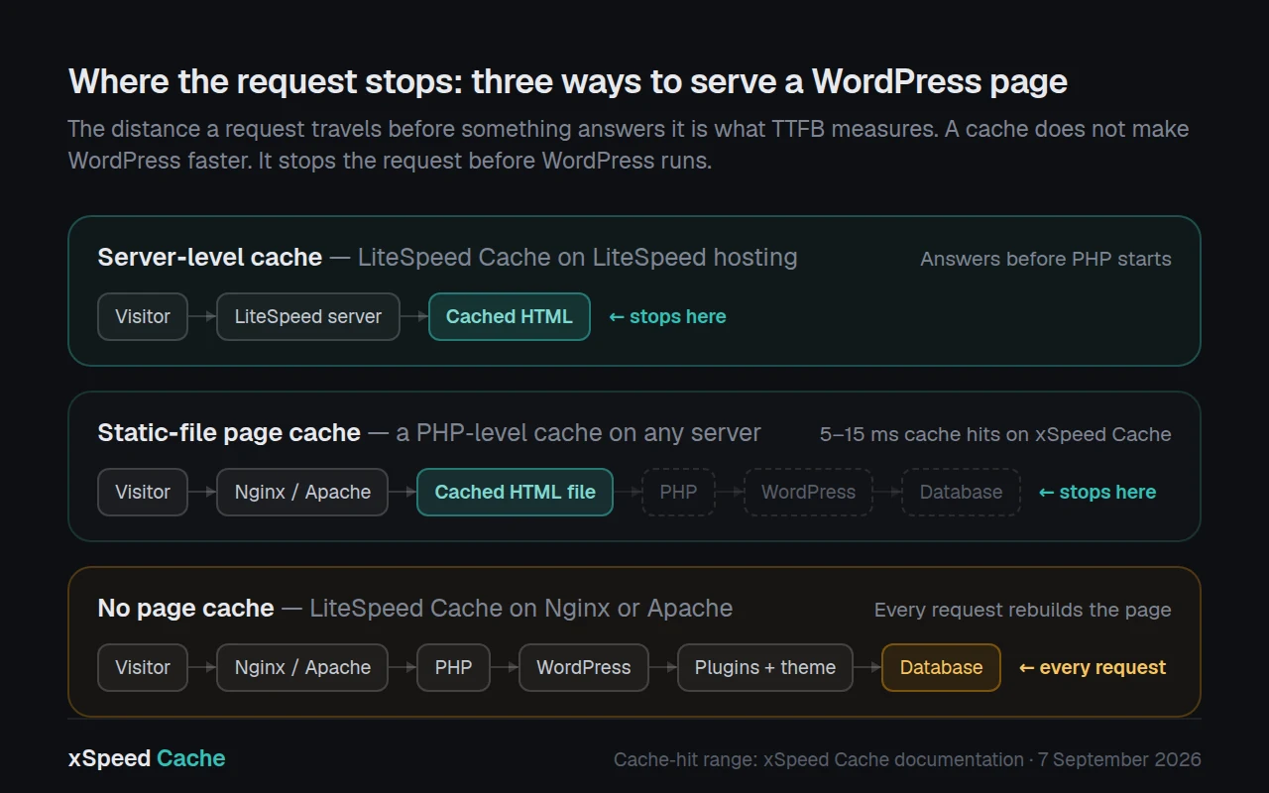The image size is (1269, 793).
Task: Click the solid PHP box in No page cache row
Action: 454,667
